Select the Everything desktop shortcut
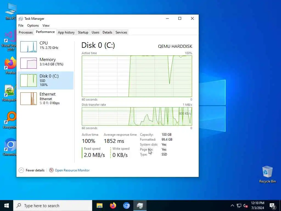Screen dimensions: 281x211 (10, 120)
